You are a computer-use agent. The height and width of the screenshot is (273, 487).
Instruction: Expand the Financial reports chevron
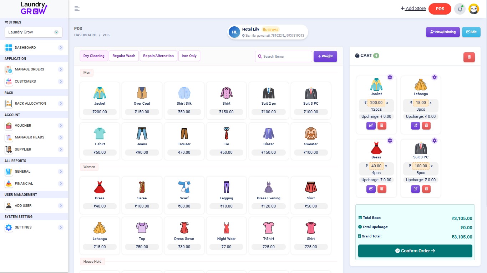61,184
